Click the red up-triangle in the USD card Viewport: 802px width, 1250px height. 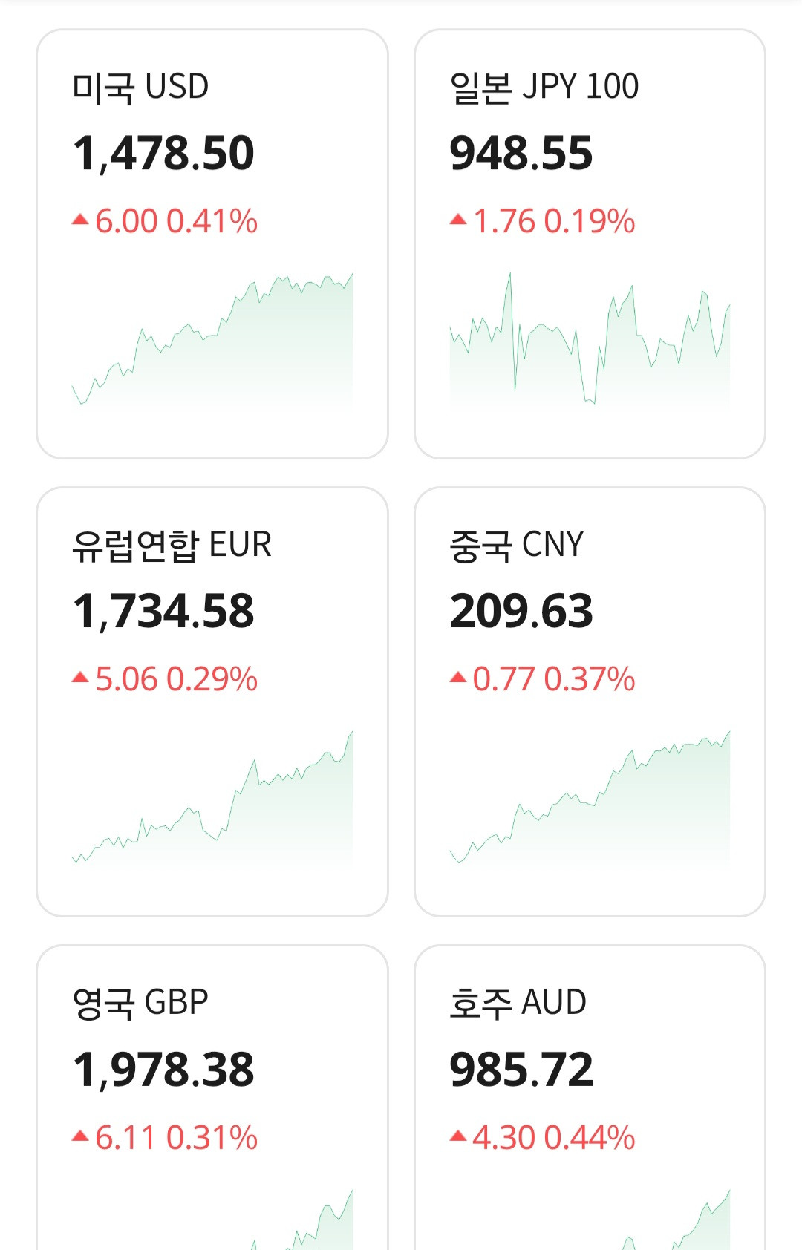click(80, 220)
